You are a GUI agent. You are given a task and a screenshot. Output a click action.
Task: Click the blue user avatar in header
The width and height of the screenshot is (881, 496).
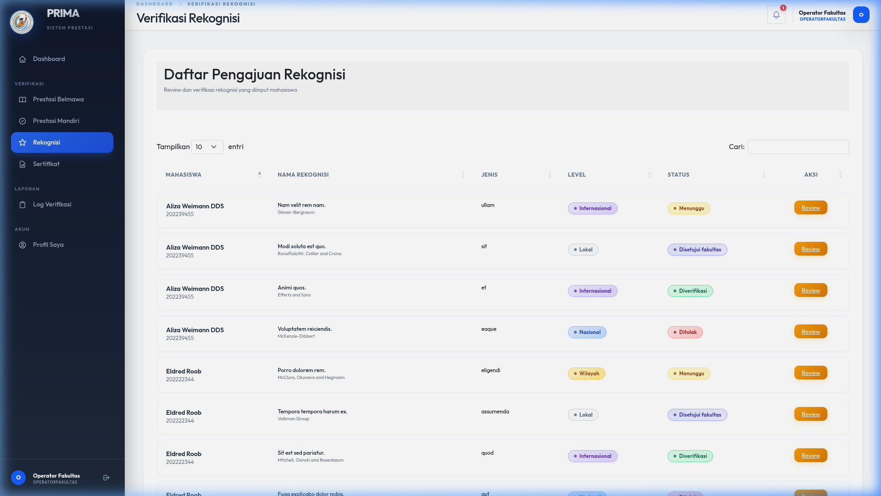tap(861, 15)
